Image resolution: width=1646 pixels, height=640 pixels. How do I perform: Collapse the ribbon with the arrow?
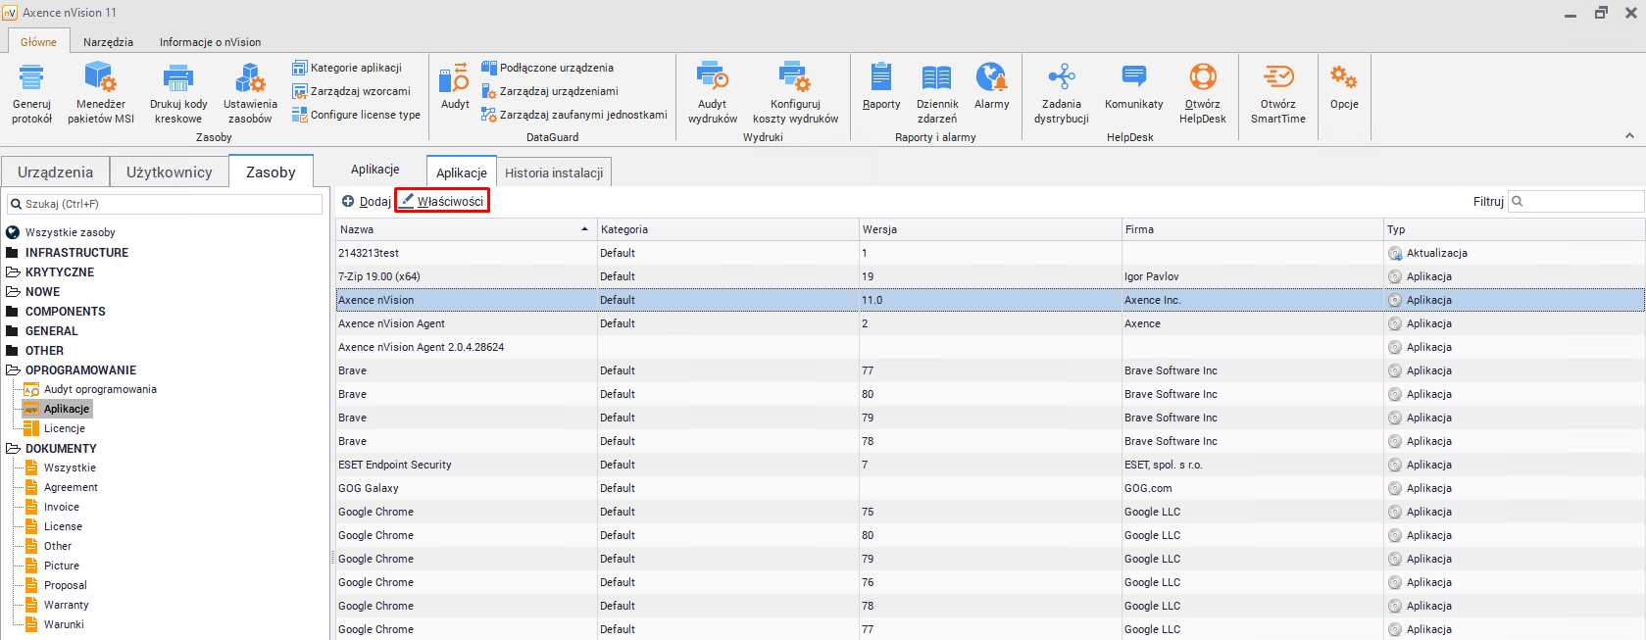click(1629, 136)
